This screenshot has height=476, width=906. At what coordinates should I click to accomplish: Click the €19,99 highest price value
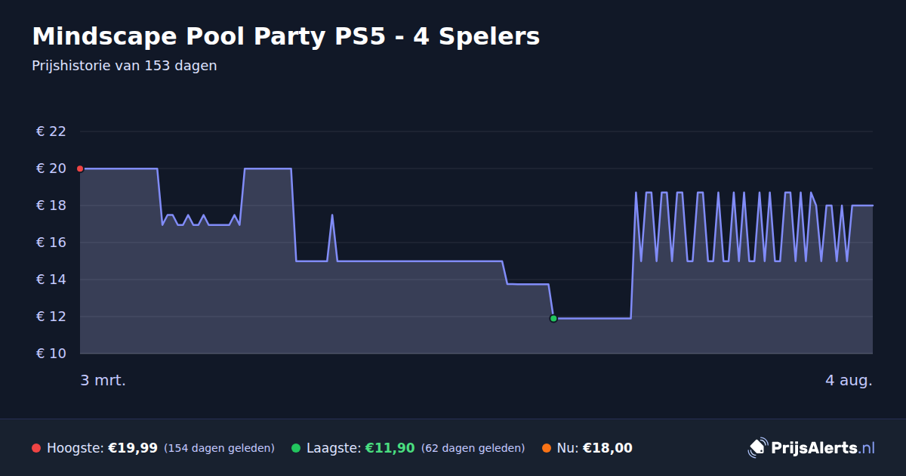pyautogui.click(x=133, y=448)
